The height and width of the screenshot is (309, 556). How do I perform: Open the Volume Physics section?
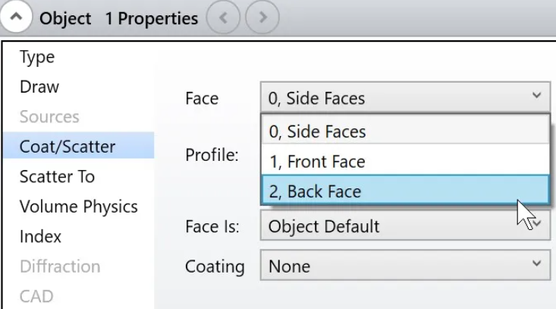coord(79,207)
